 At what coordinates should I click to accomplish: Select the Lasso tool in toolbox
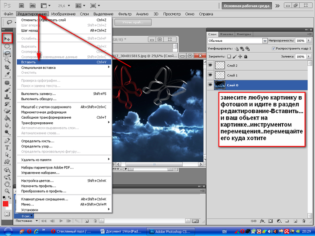click(x=7, y=53)
